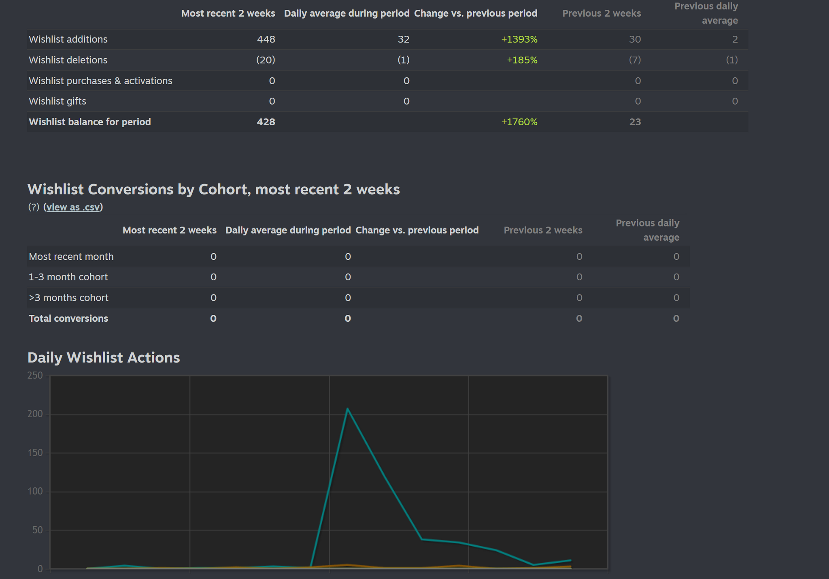Screen dimensions: 829x579
Task: Open the view as .csv link
Action: pyautogui.click(x=73, y=207)
